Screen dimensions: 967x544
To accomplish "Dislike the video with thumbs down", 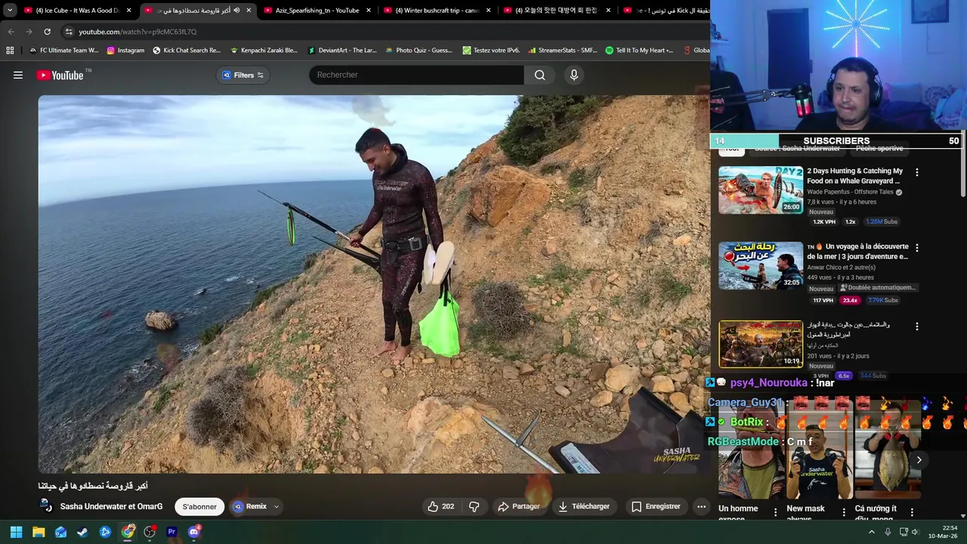I will tap(474, 507).
